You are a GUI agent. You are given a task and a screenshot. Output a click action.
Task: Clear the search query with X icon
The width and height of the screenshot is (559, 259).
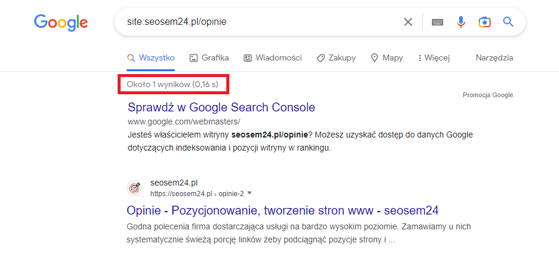pyautogui.click(x=408, y=22)
